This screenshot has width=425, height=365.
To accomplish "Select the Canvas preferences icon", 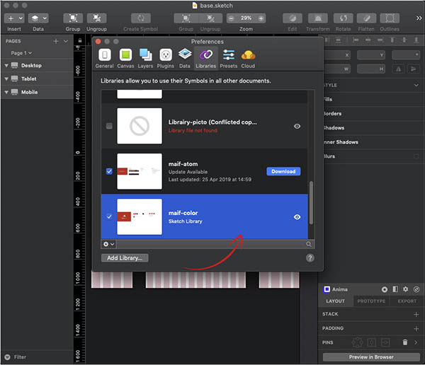I will [x=125, y=57].
